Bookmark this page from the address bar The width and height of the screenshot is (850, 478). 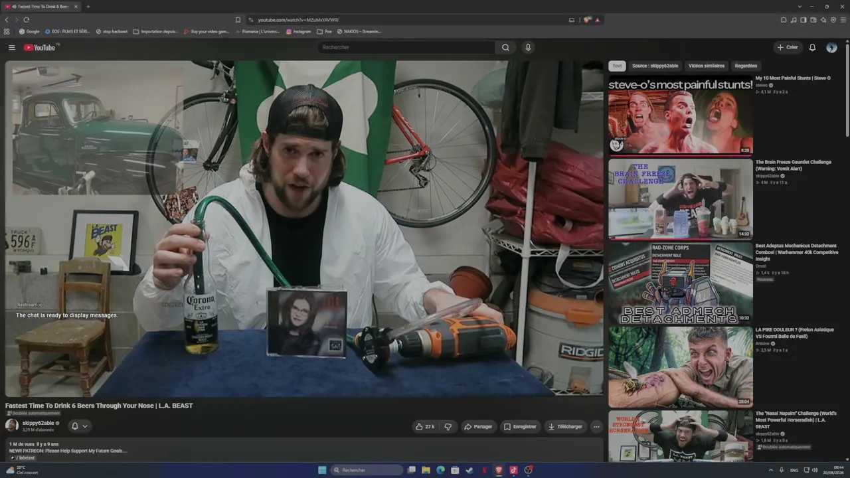[x=238, y=20]
